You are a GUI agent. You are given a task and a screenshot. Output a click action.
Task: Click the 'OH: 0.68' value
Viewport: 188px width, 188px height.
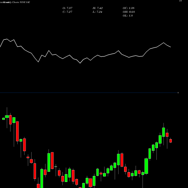(129, 12)
